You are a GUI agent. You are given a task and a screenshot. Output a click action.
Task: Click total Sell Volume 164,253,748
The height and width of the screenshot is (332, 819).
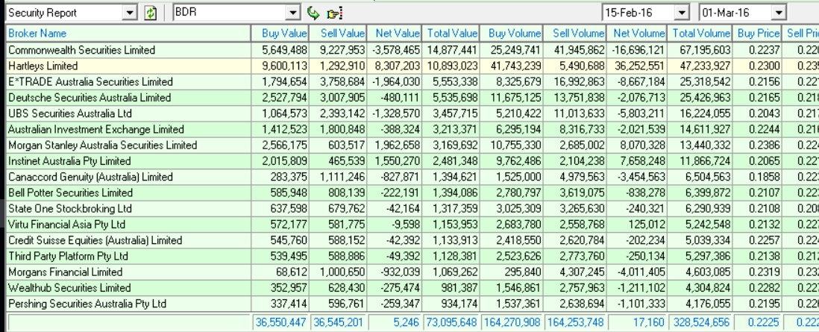point(576,322)
